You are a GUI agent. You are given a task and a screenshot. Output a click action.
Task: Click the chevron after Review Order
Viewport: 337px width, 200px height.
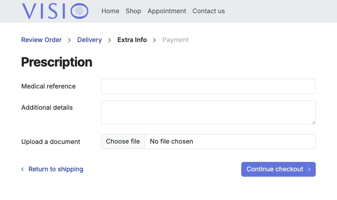69,40
